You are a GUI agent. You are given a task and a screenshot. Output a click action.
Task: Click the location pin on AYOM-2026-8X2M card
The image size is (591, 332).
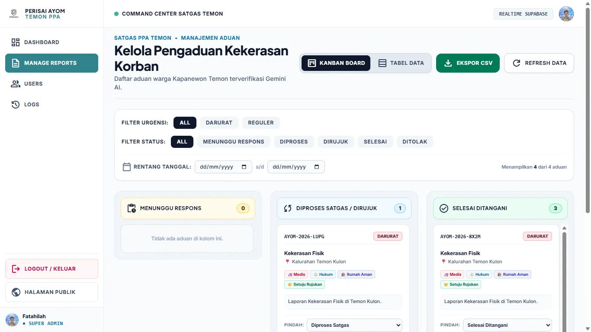[x=443, y=262]
